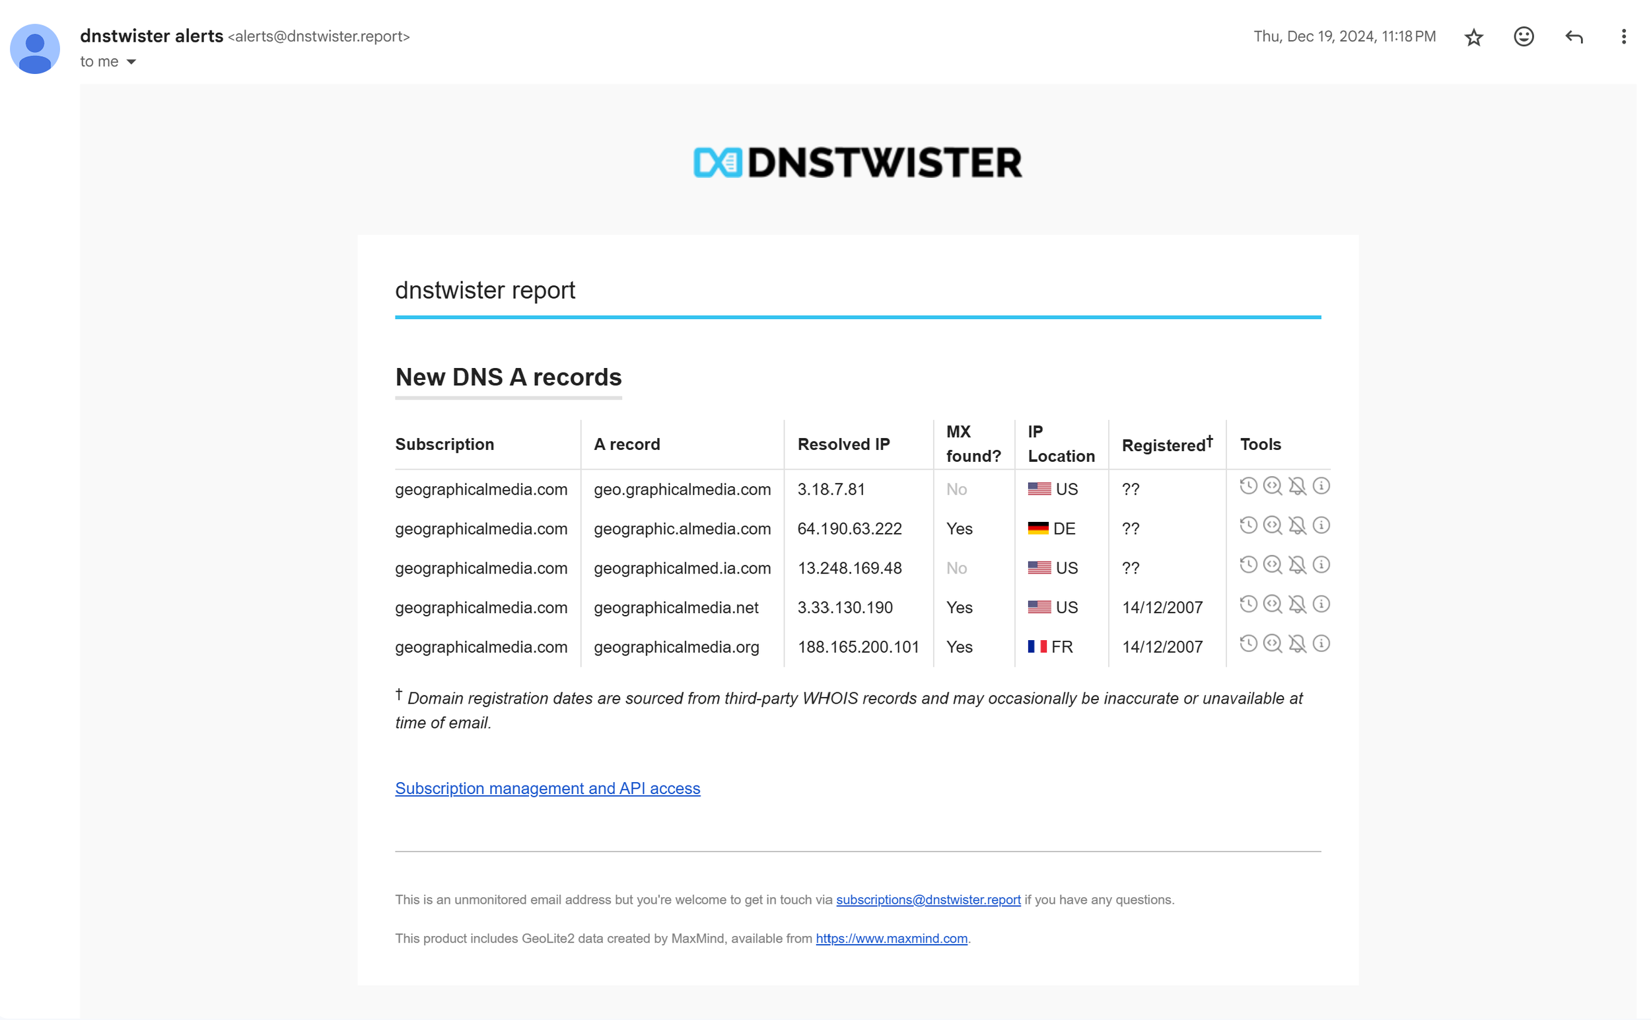Open the three-dot More options menu

click(x=1623, y=36)
